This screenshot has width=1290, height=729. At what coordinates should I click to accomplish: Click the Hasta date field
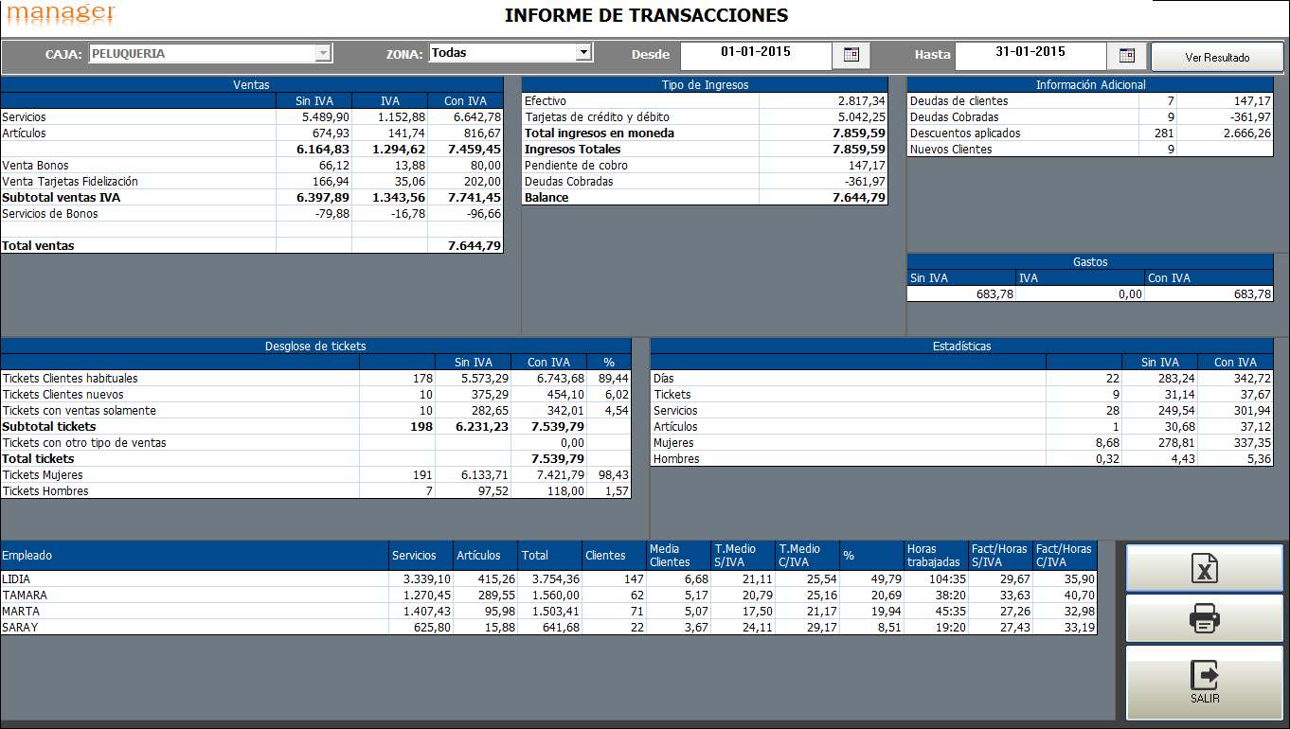[1030, 53]
